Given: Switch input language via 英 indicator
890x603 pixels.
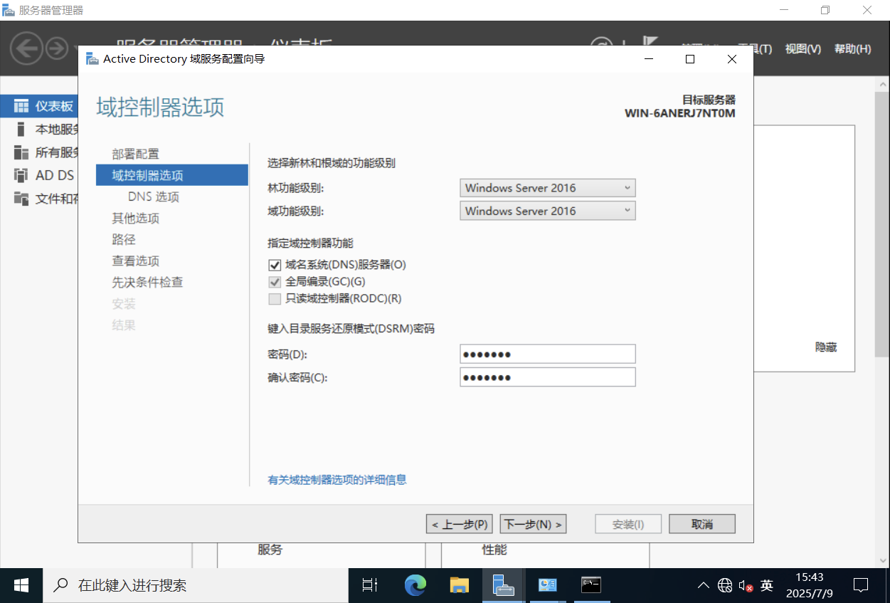Looking at the screenshot, I should [x=766, y=585].
